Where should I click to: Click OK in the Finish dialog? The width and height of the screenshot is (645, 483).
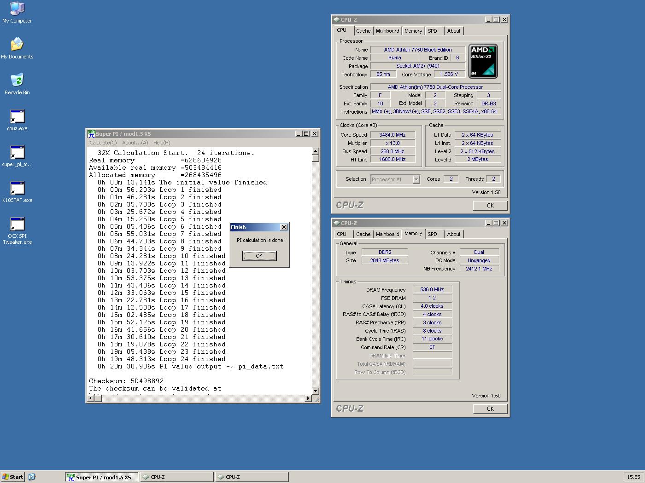[259, 256]
